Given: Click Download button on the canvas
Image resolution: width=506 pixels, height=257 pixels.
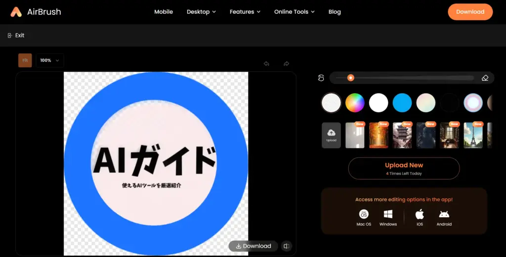Looking at the screenshot, I should (x=253, y=246).
